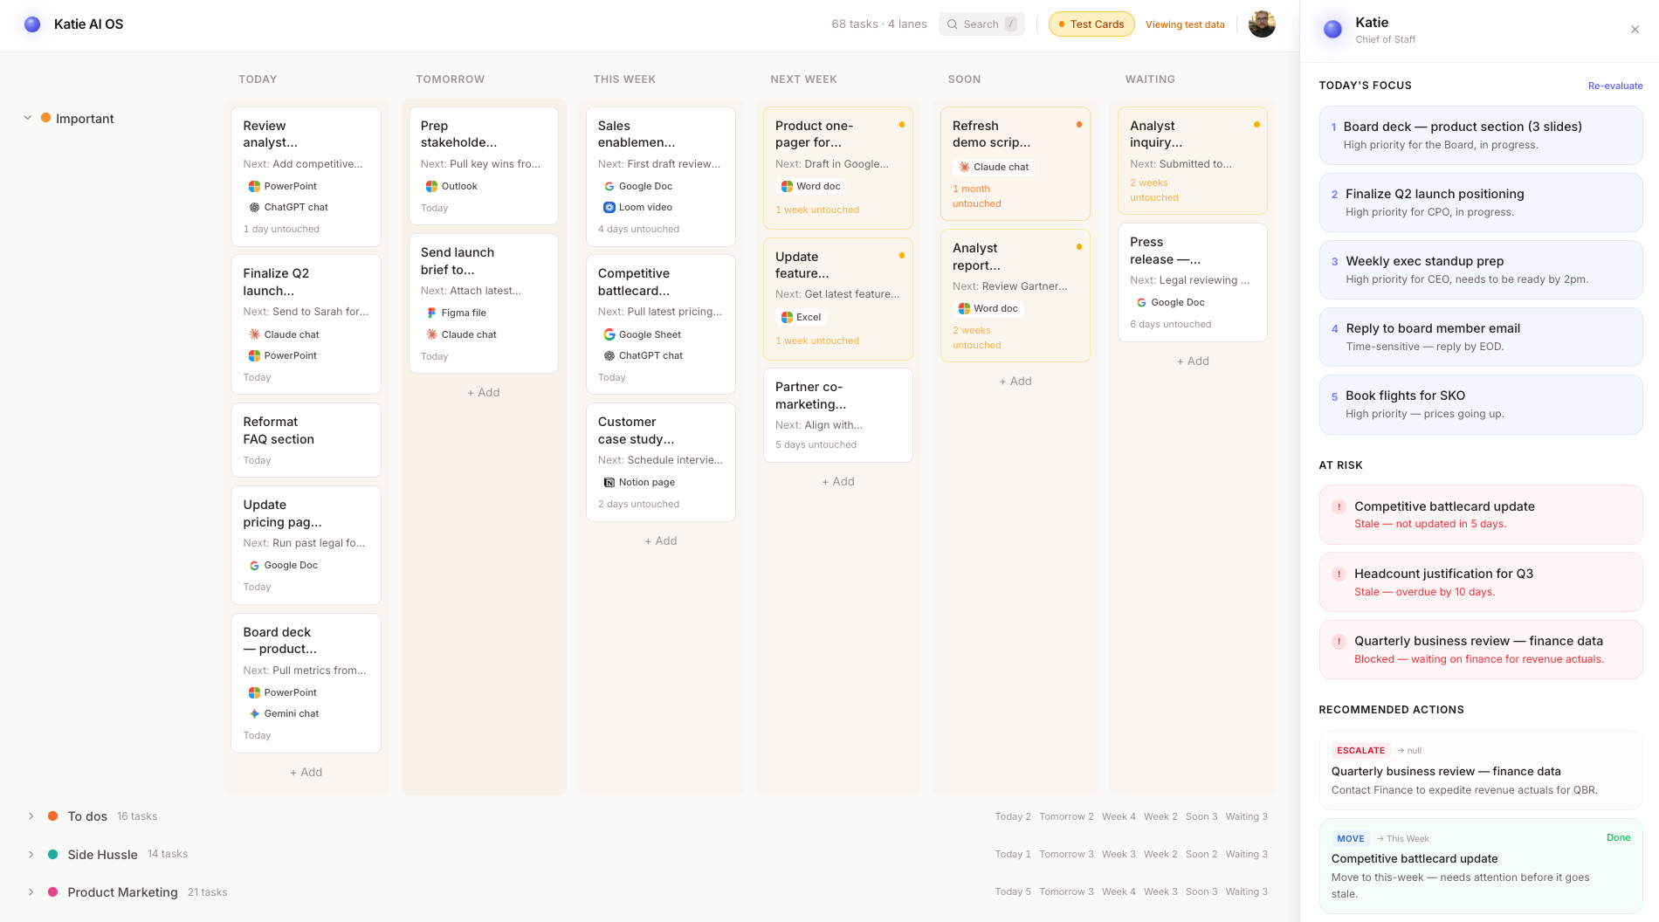Toggle the Test Cards mode pill
Screen dimensions: 1659x922
click(x=1091, y=24)
